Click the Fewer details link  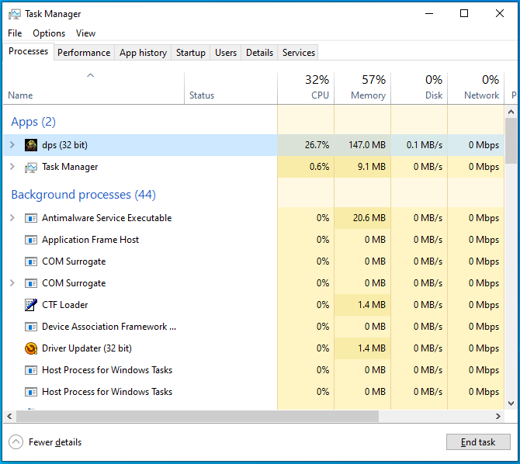(54, 442)
